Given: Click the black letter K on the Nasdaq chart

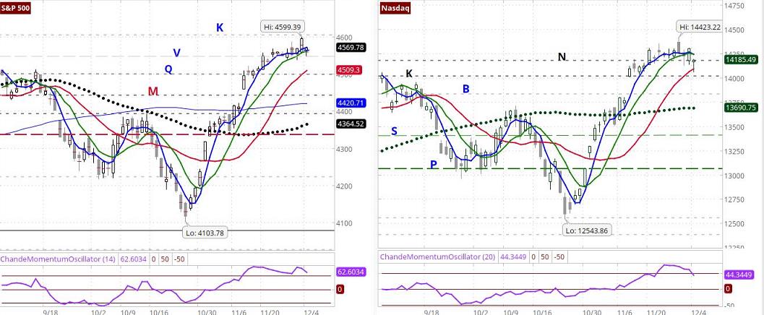Looking at the screenshot, I should tap(409, 74).
